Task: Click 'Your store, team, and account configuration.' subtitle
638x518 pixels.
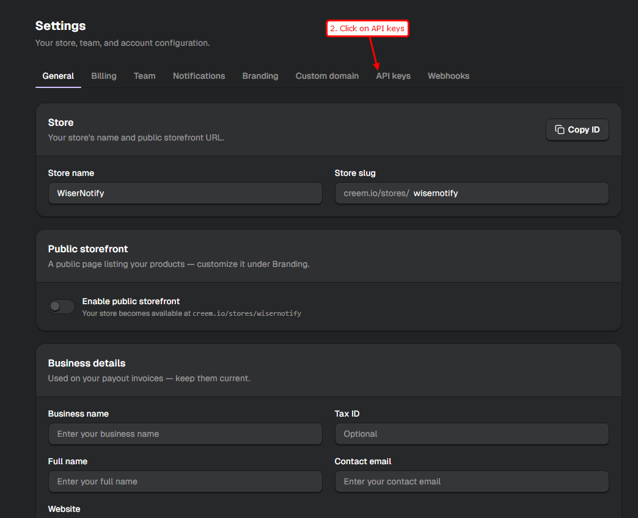Action: coord(122,43)
